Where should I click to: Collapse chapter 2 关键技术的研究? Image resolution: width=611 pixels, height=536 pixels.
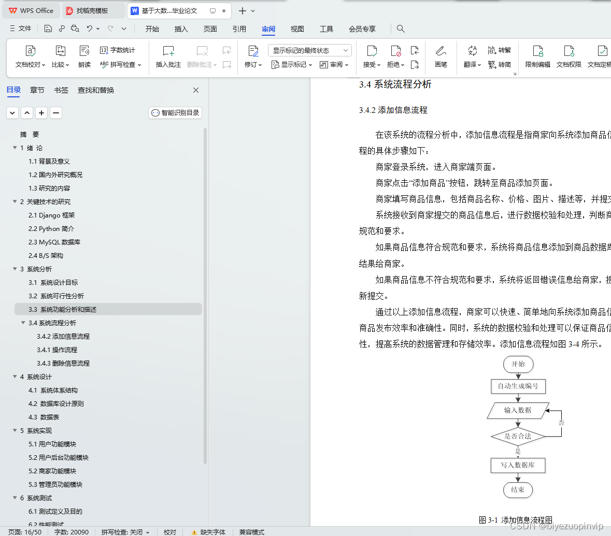(15, 201)
